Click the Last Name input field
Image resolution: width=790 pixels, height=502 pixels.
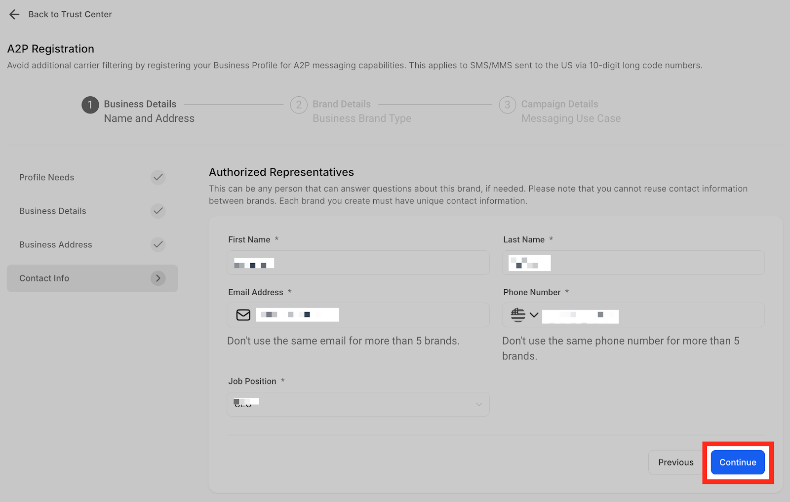(633, 263)
